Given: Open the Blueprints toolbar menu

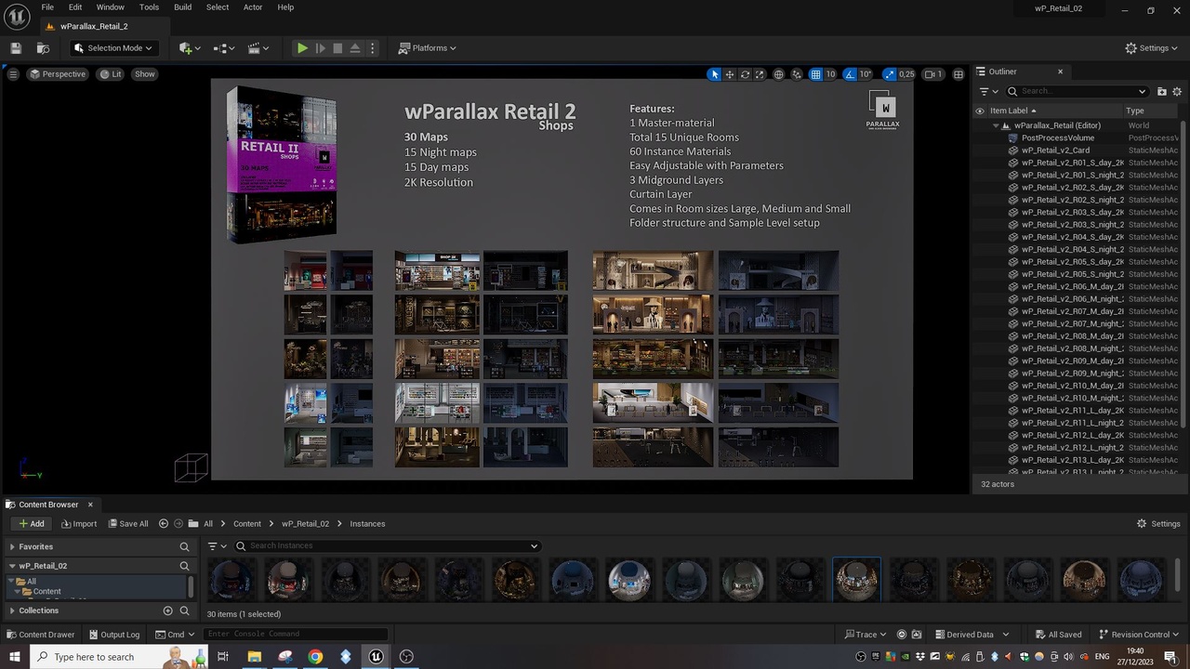Looking at the screenshot, I should tap(224, 48).
